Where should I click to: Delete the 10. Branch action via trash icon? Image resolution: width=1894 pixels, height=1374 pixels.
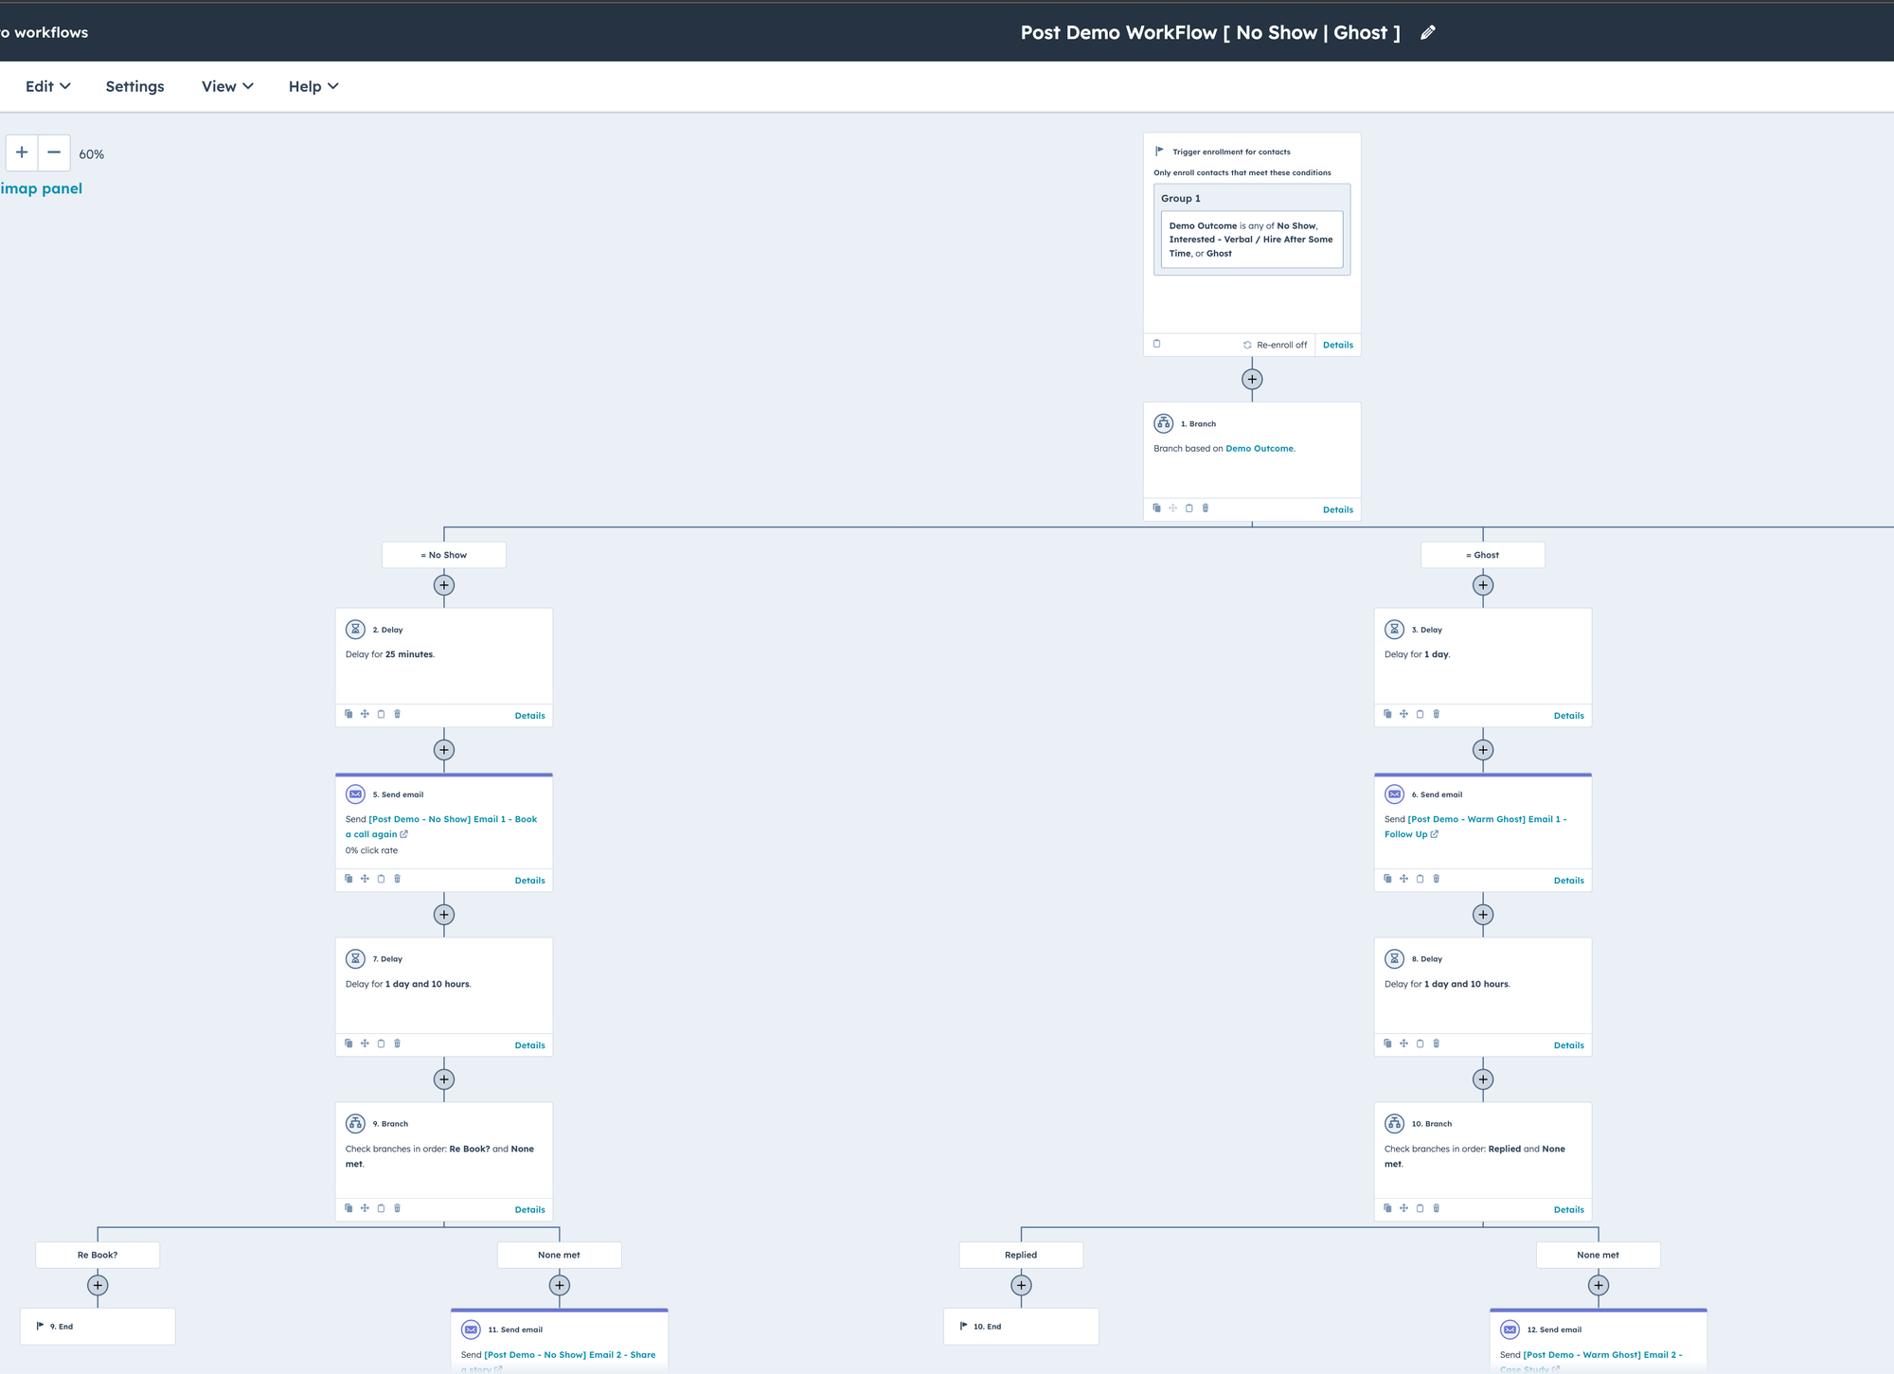(1437, 1208)
